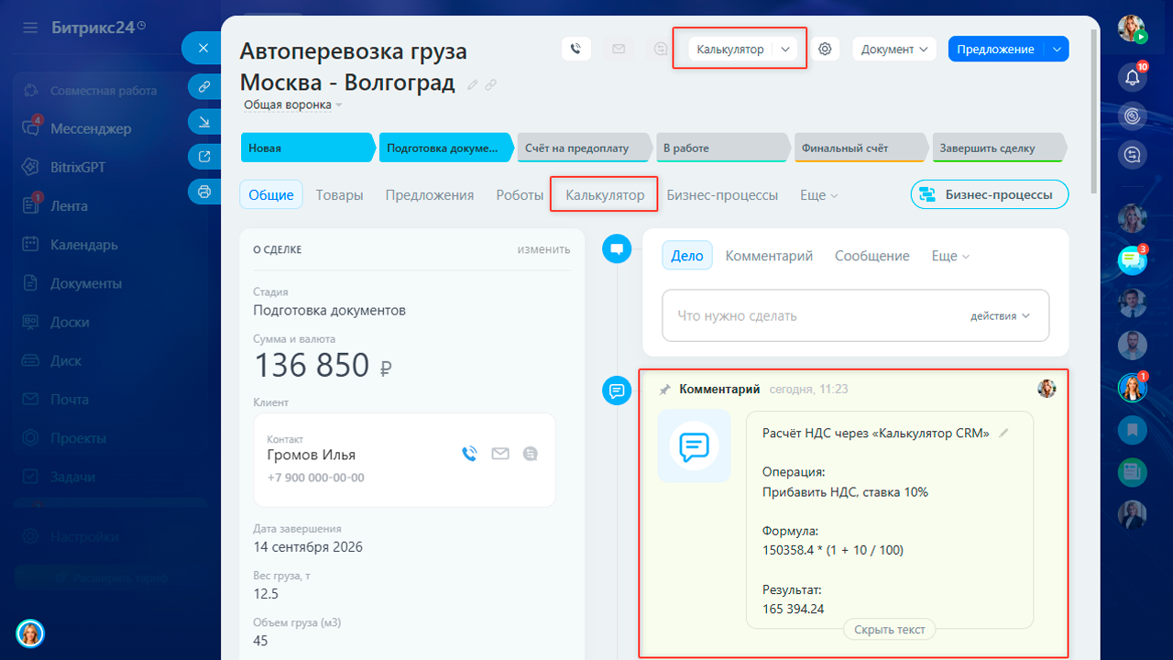The width and height of the screenshot is (1173, 660).
Task: Select the Счёт на предоплату stage
Action: click(x=584, y=148)
